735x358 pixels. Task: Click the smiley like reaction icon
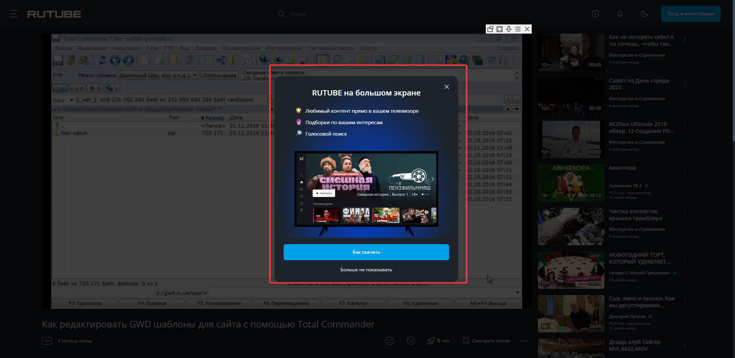click(x=390, y=340)
